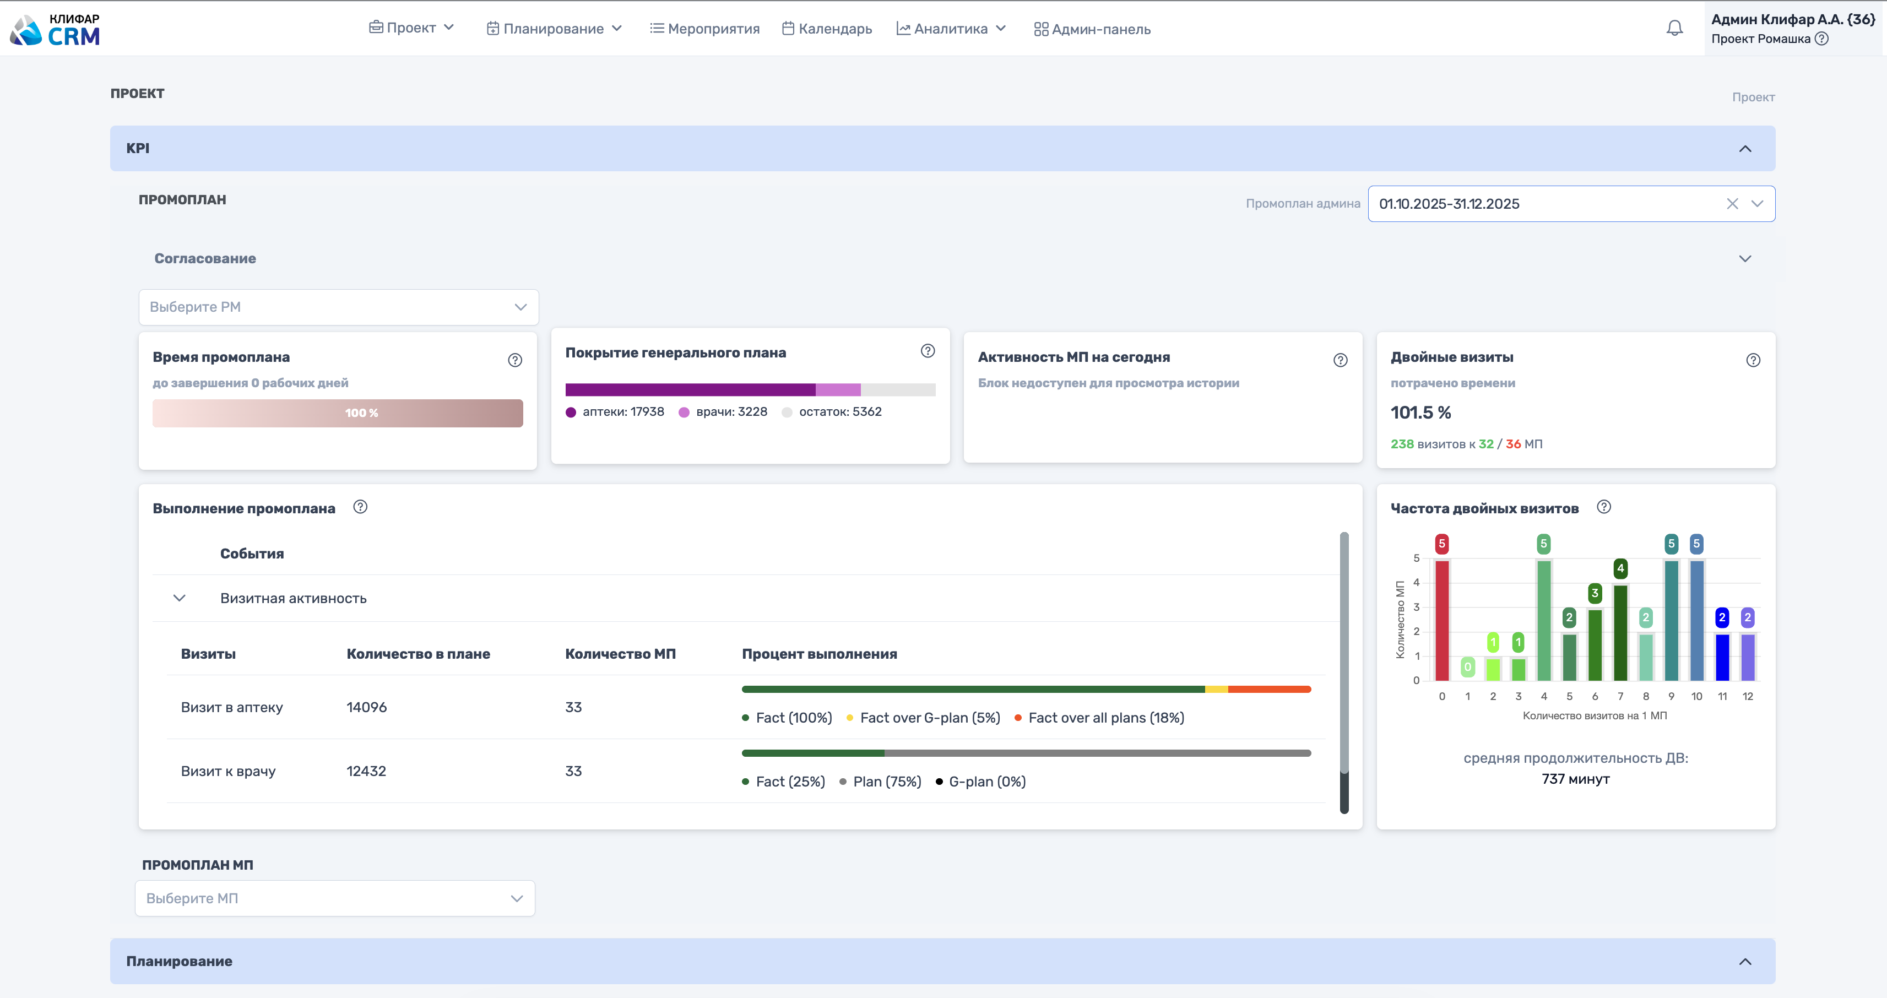Toggle the врачи: 3228 legend item
Screen dimensions: 1887x998
723,412
